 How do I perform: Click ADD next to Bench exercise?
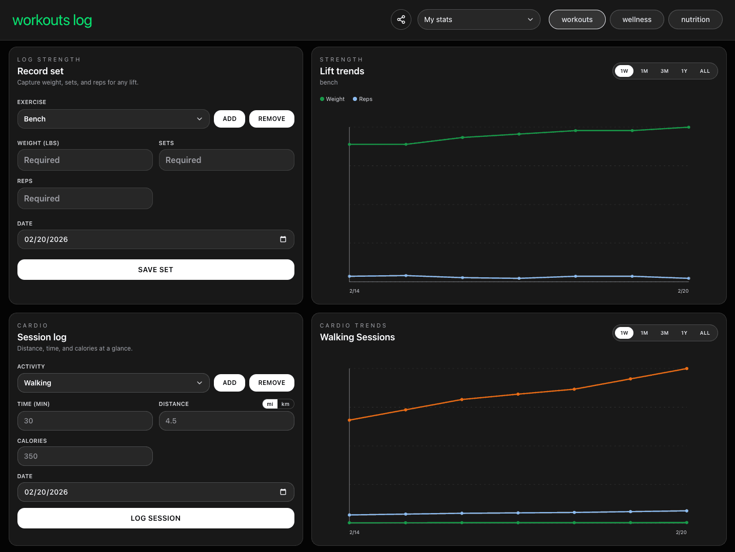pos(230,119)
